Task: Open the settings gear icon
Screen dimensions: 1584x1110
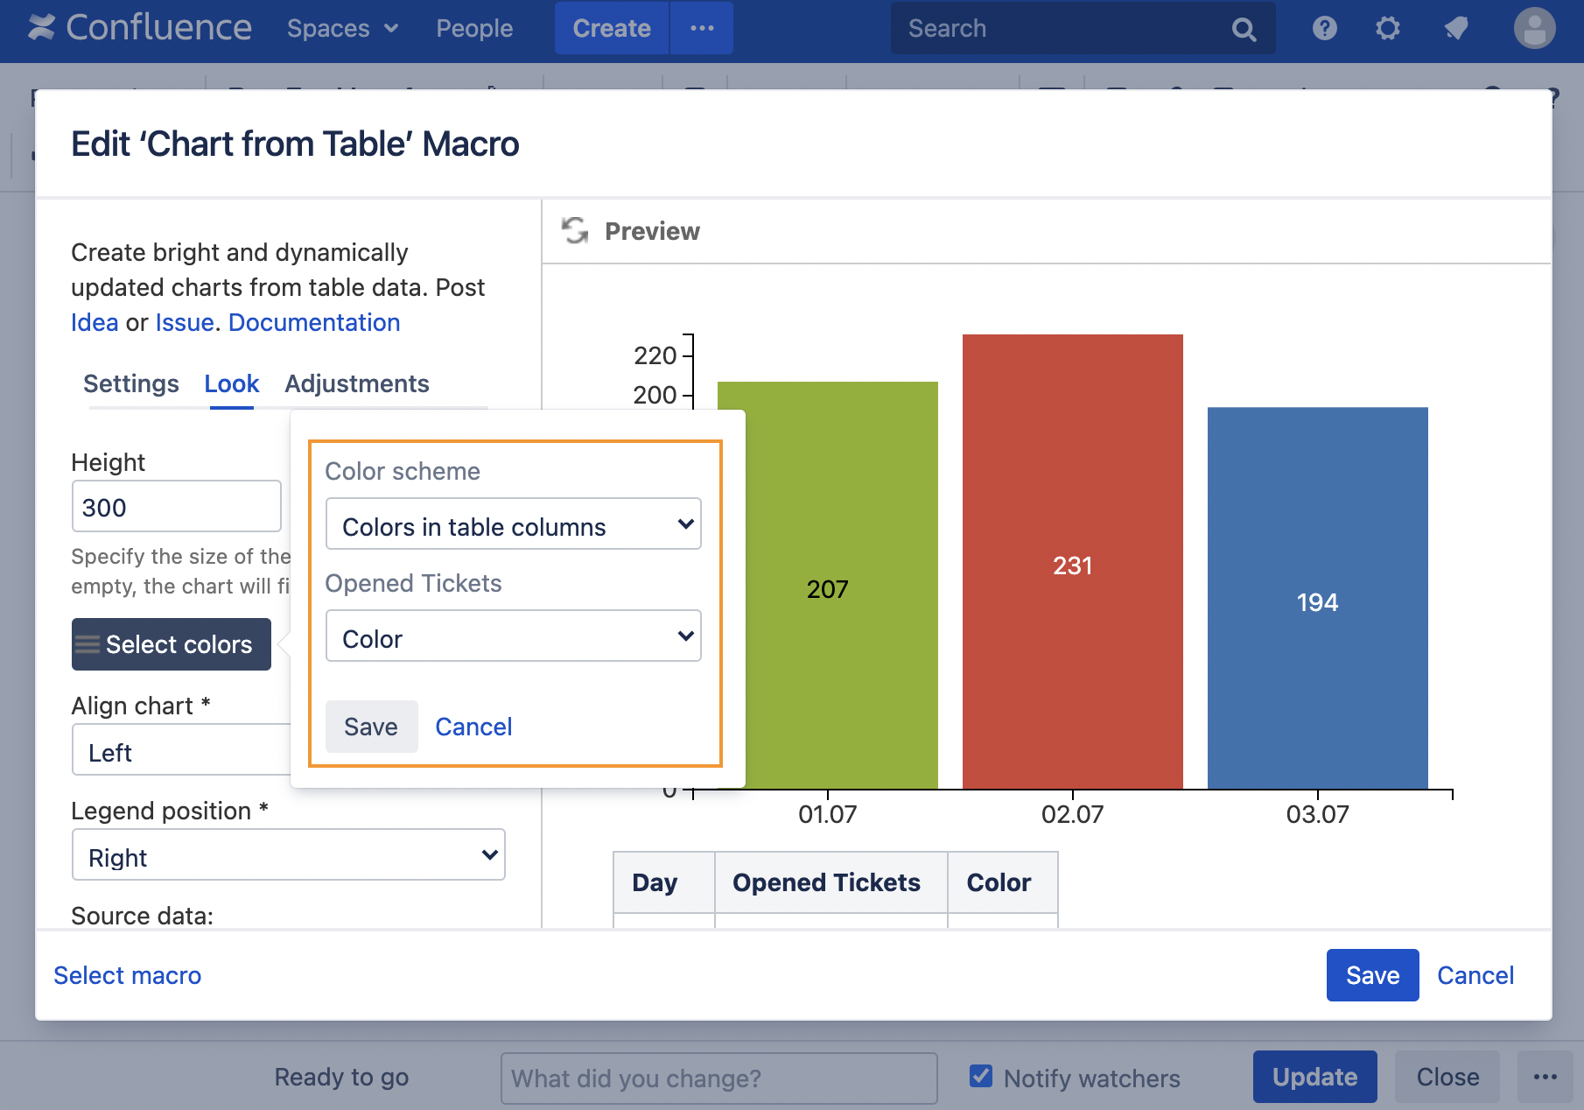Action: pos(1387,29)
